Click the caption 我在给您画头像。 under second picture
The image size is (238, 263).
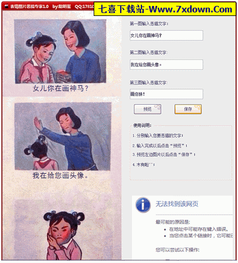coord(60,176)
